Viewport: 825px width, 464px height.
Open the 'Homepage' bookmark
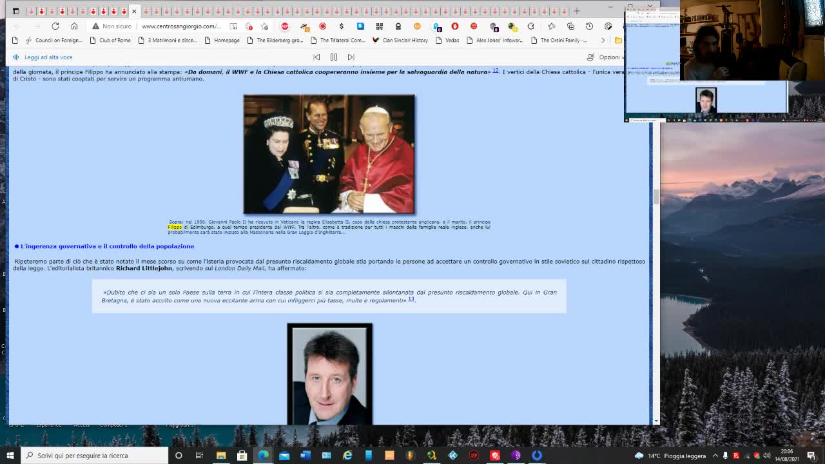(222, 40)
